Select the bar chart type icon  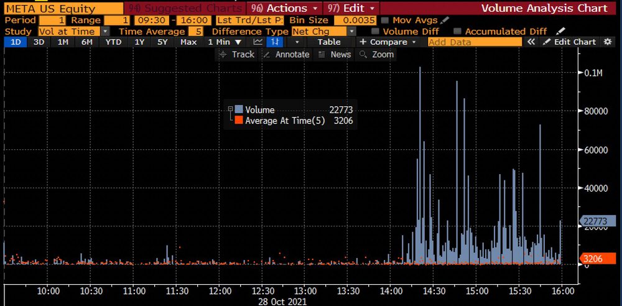274,42
